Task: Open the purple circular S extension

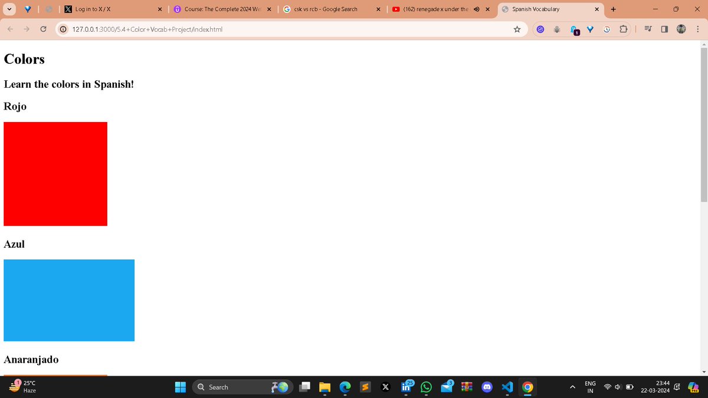Action: tap(539, 29)
